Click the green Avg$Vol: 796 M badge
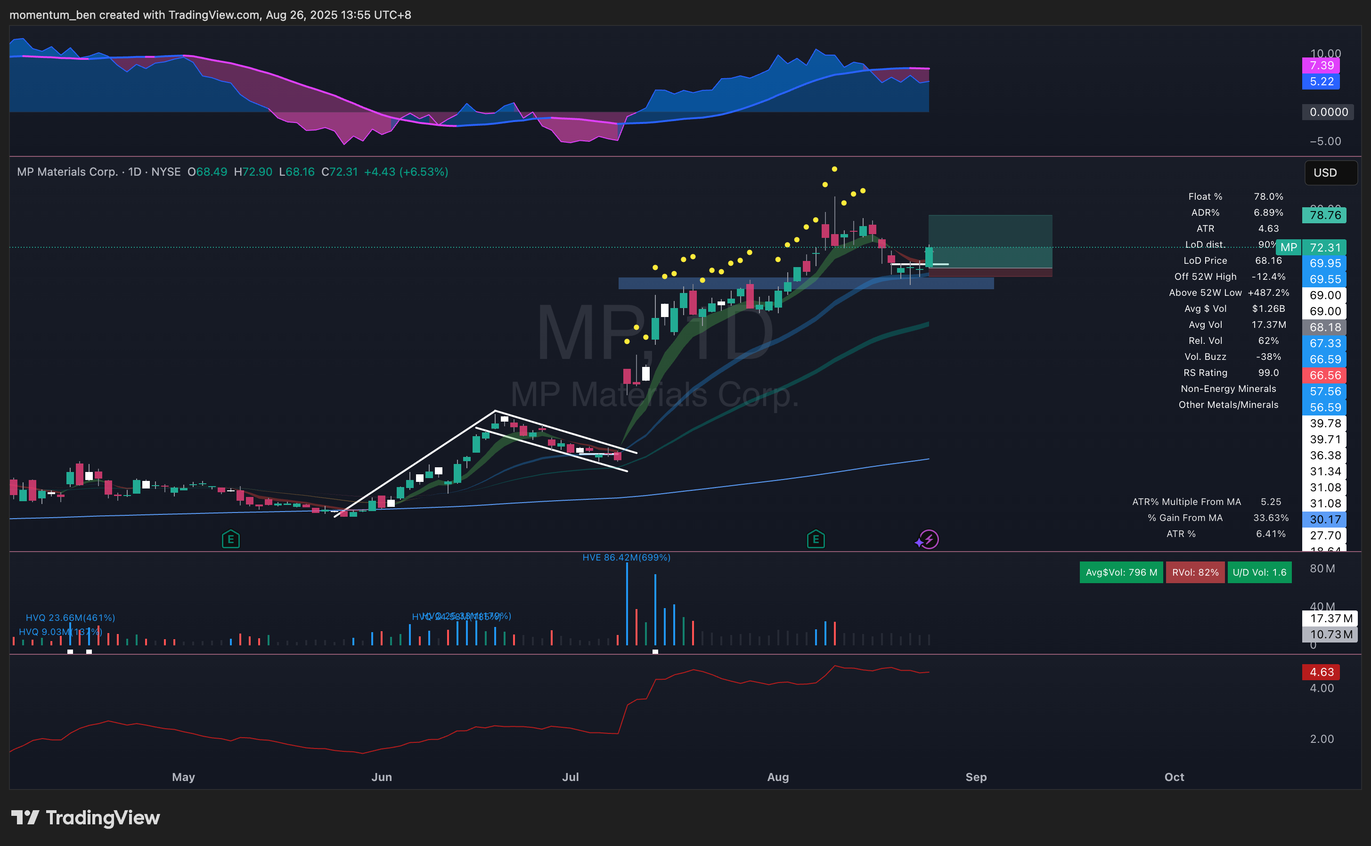The image size is (1371, 846). pos(1121,572)
